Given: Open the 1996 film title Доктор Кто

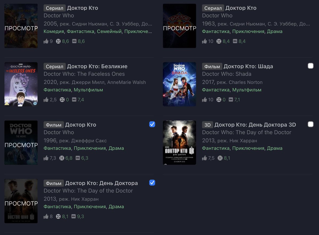Looking at the screenshot, I should tap(81, 125).
